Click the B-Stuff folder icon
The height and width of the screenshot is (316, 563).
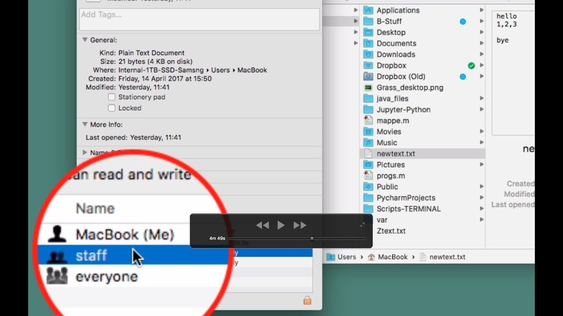[369, 21]
